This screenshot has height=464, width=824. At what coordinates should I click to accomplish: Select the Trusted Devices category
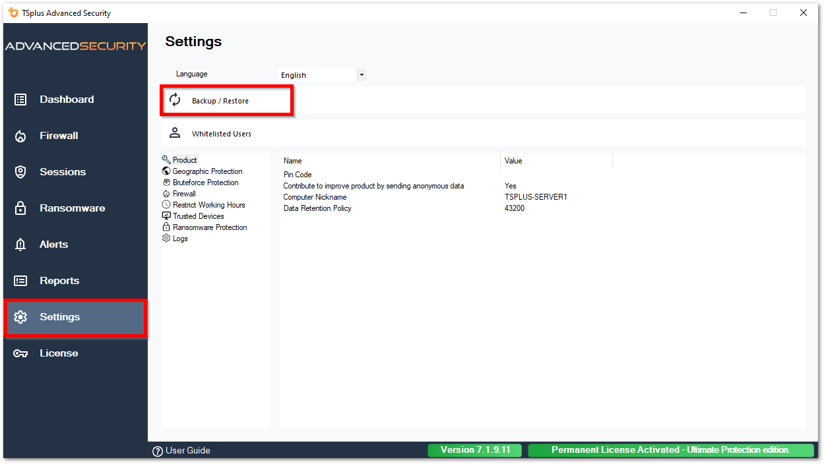tap(197, 216)
